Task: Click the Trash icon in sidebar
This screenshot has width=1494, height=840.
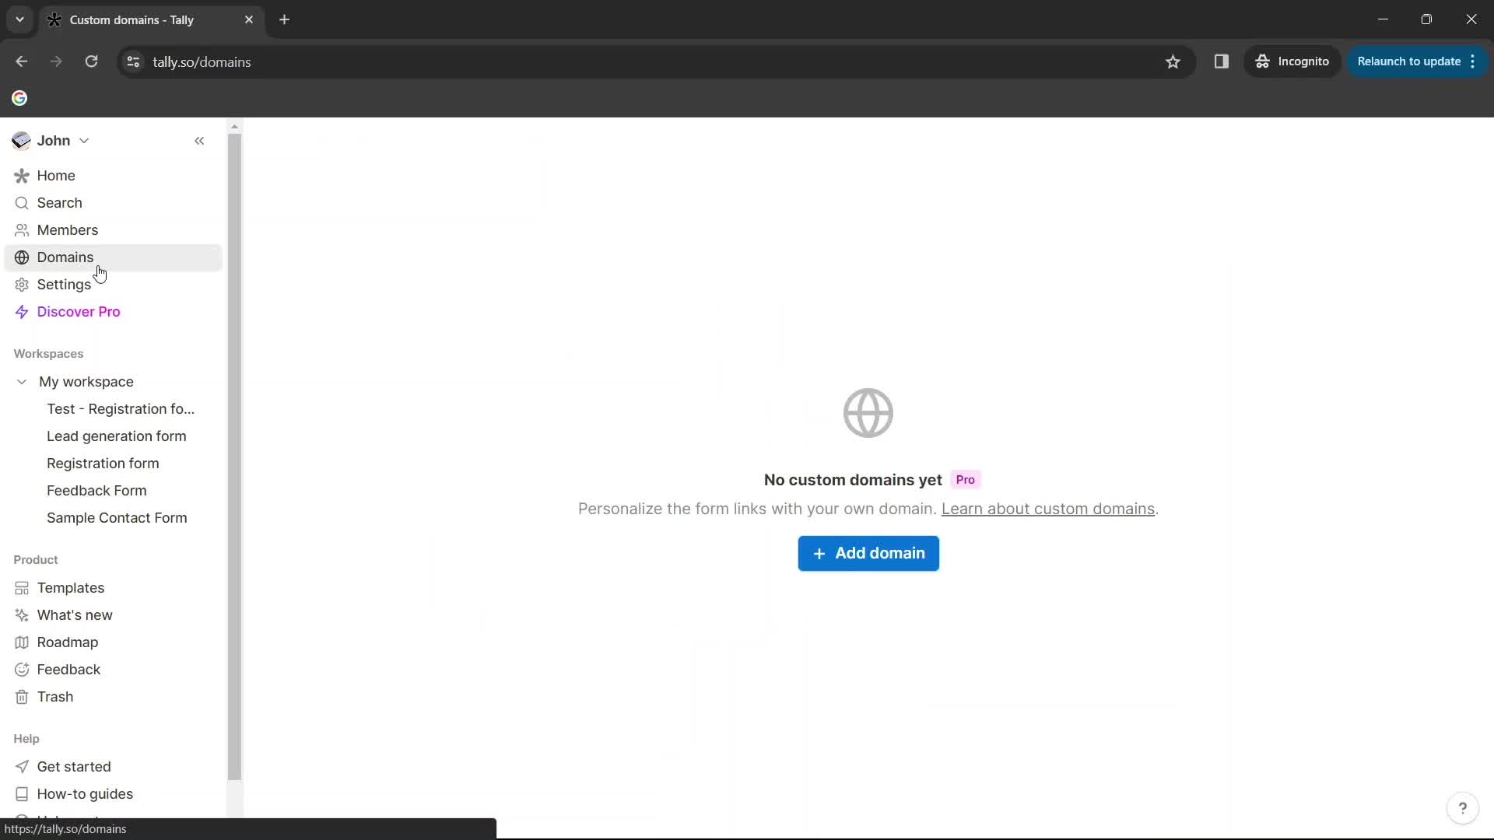Action: point(22,696)
